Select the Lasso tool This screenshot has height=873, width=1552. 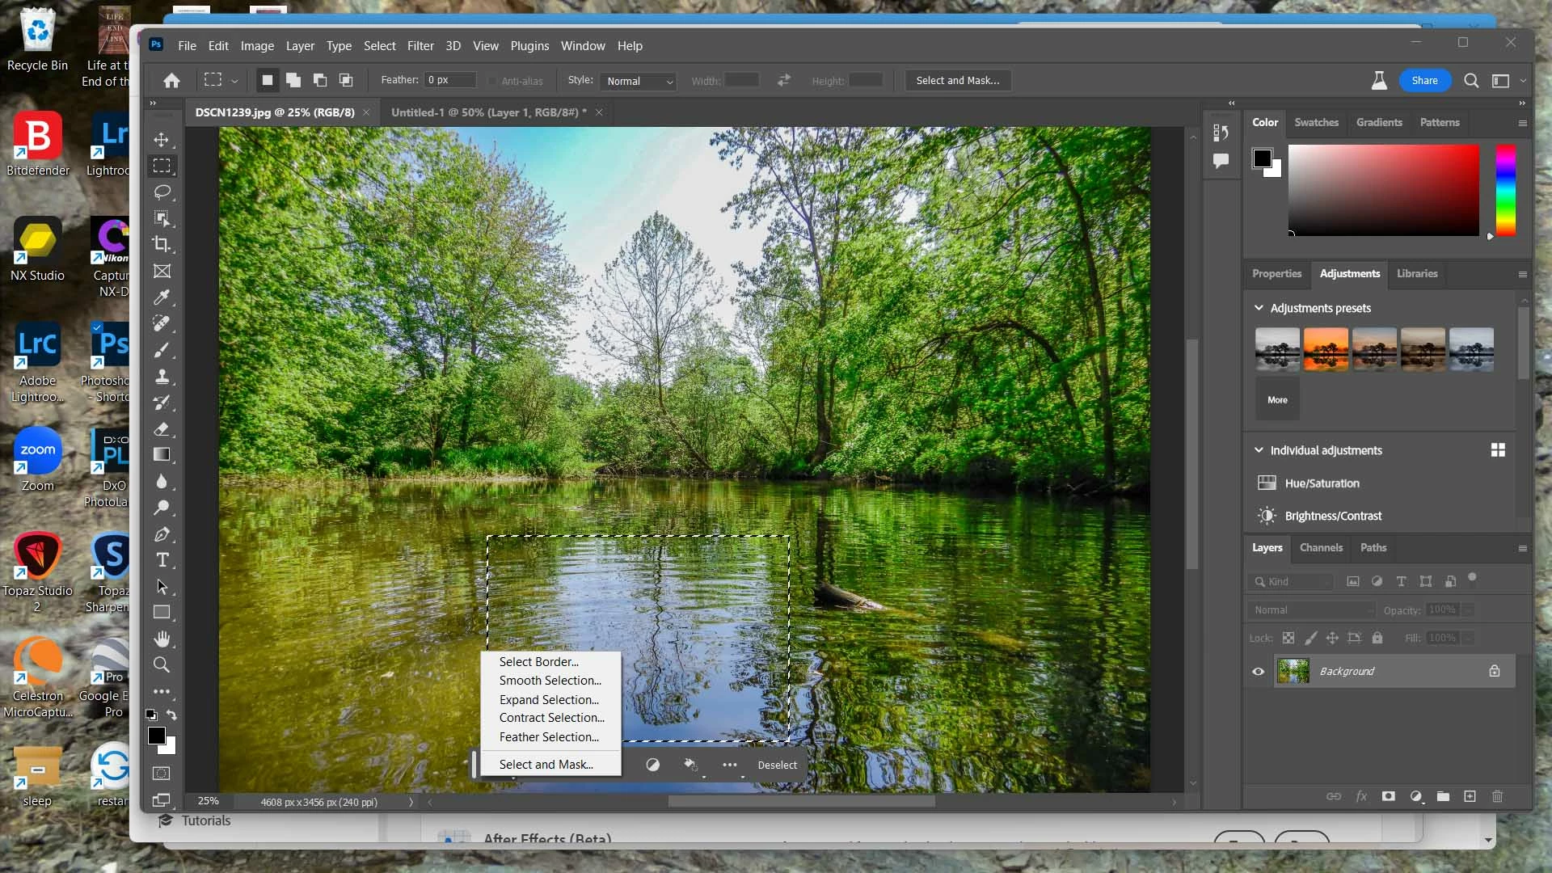click(162, 192)
